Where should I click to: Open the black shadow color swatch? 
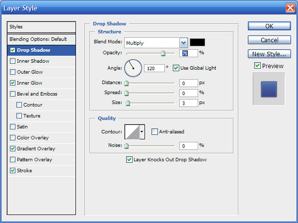pyautogui.click(x=198, y=42)
